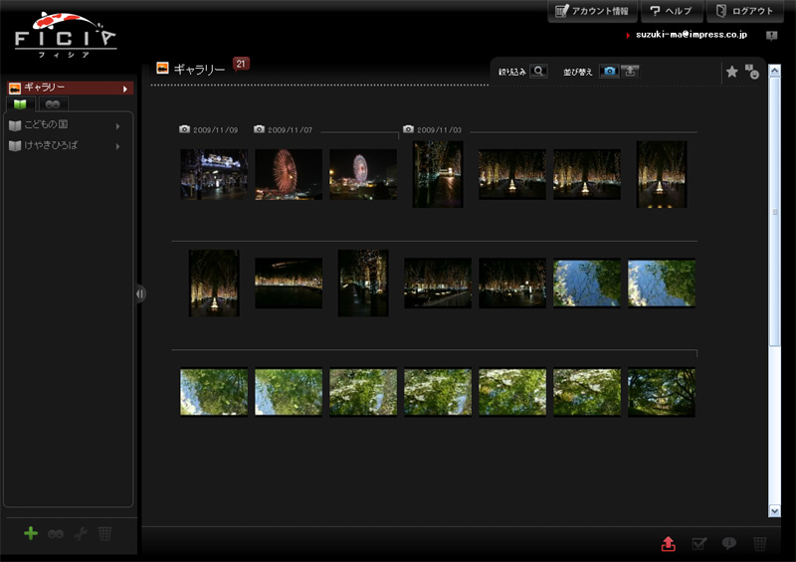Click the gallery header orange icon
Viewport: 796px width, 562px height.
pos(162,68)
